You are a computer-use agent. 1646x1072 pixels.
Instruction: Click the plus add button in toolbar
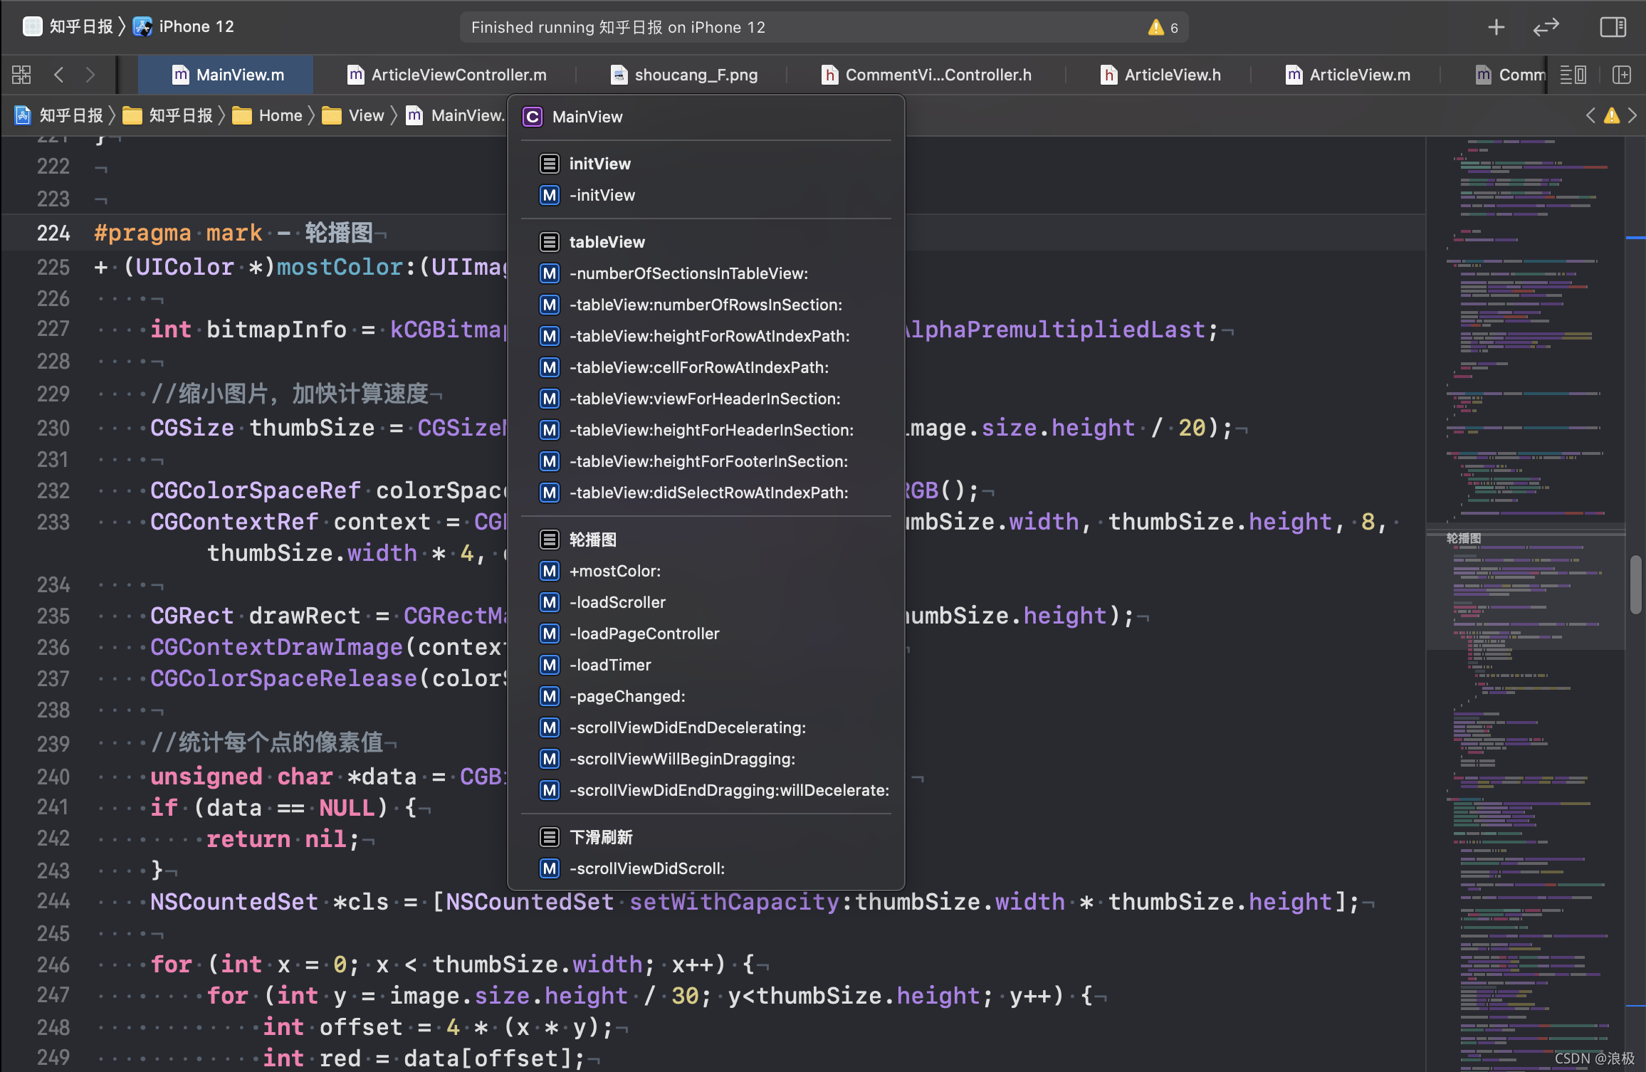tap(1496, 28)
